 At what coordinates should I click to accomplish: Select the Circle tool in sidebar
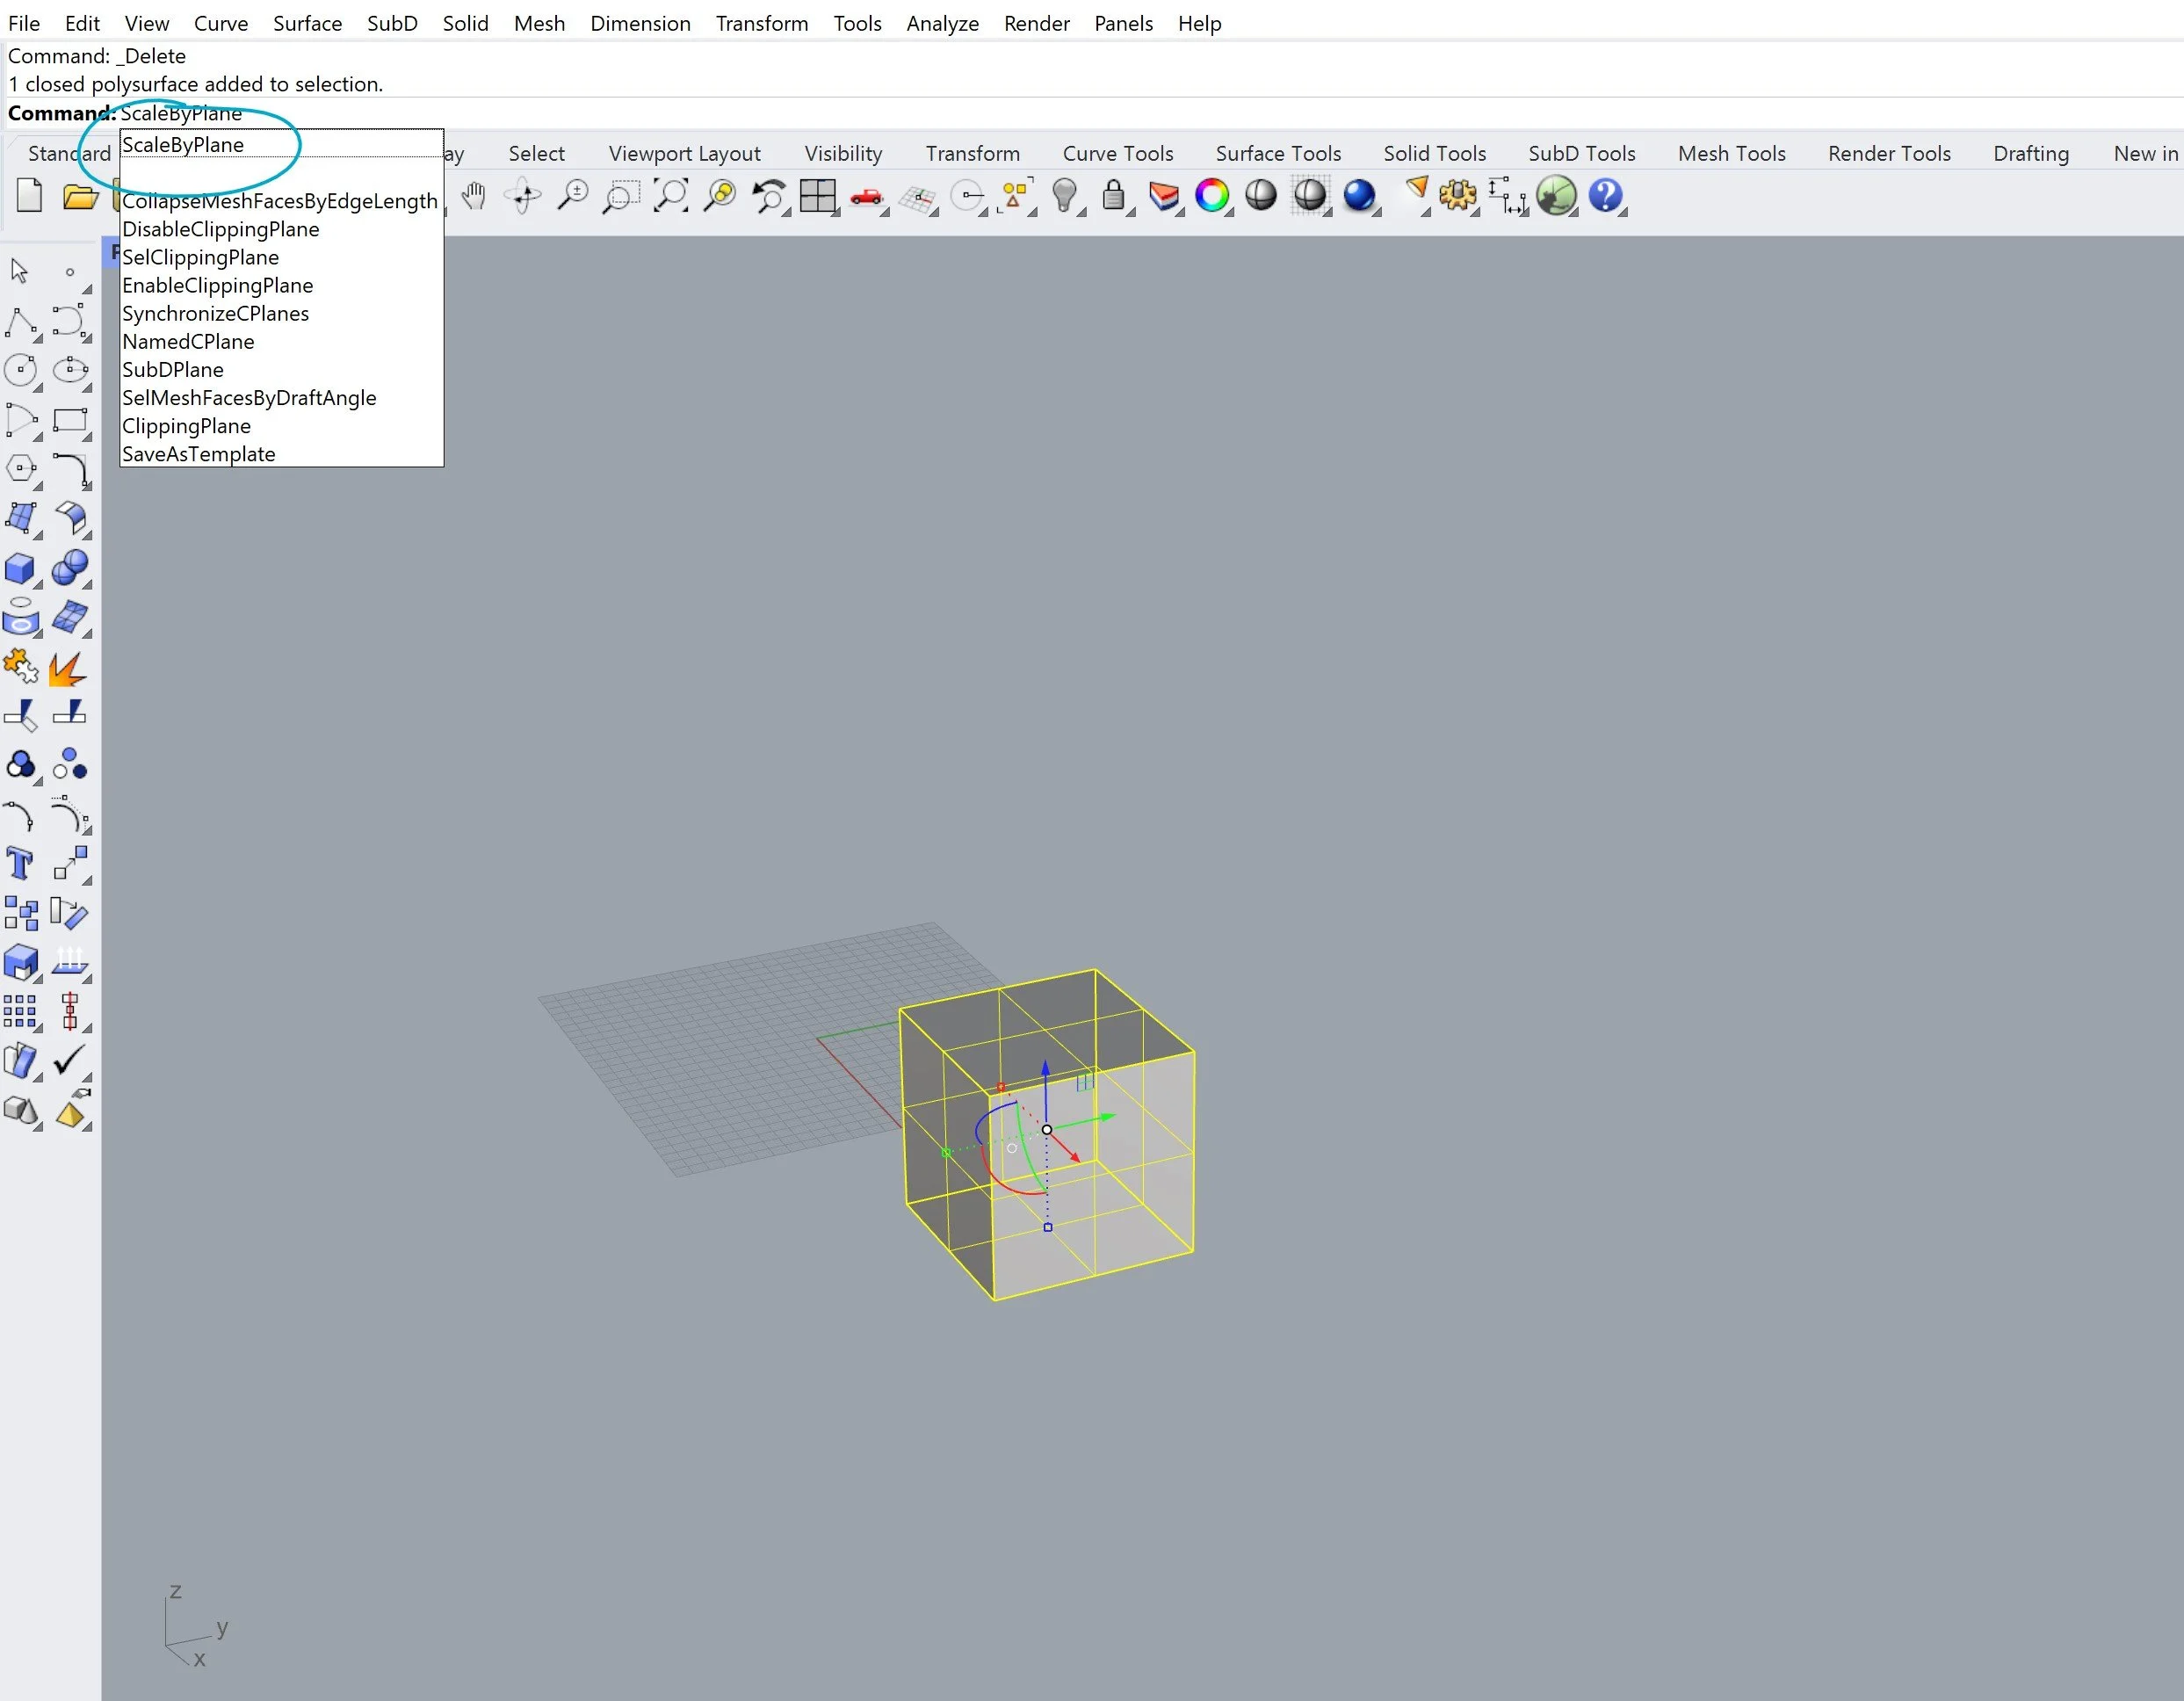(x=20, y=371)
